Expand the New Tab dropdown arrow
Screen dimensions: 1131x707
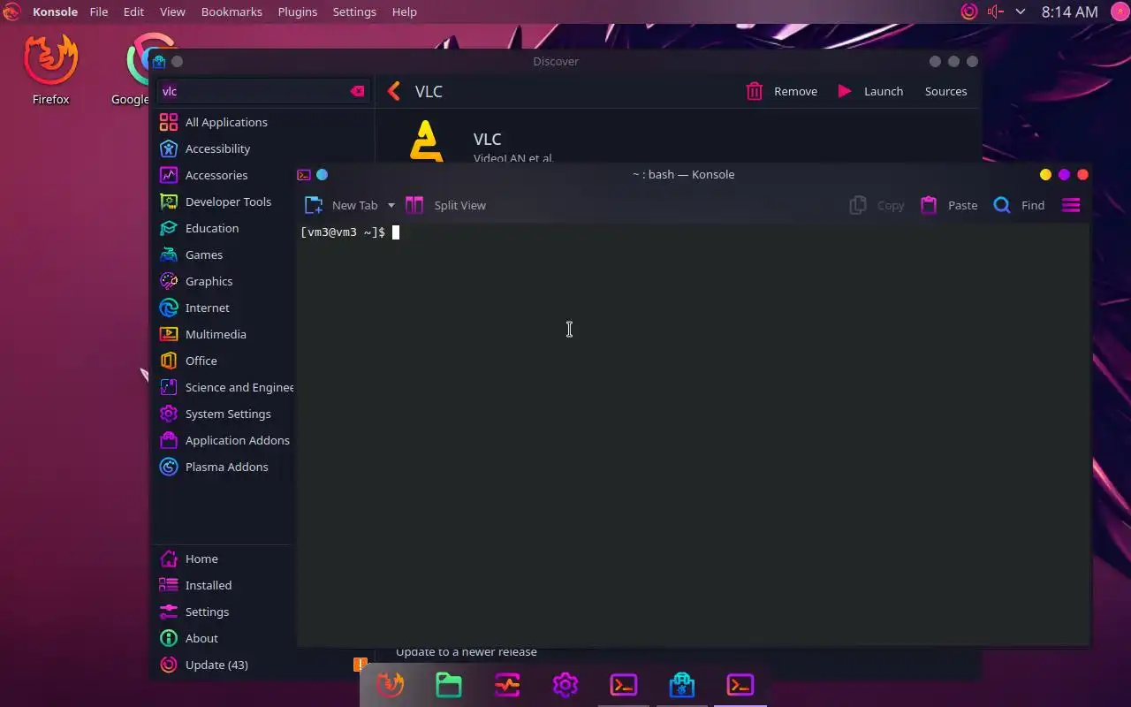pos(391,205)
